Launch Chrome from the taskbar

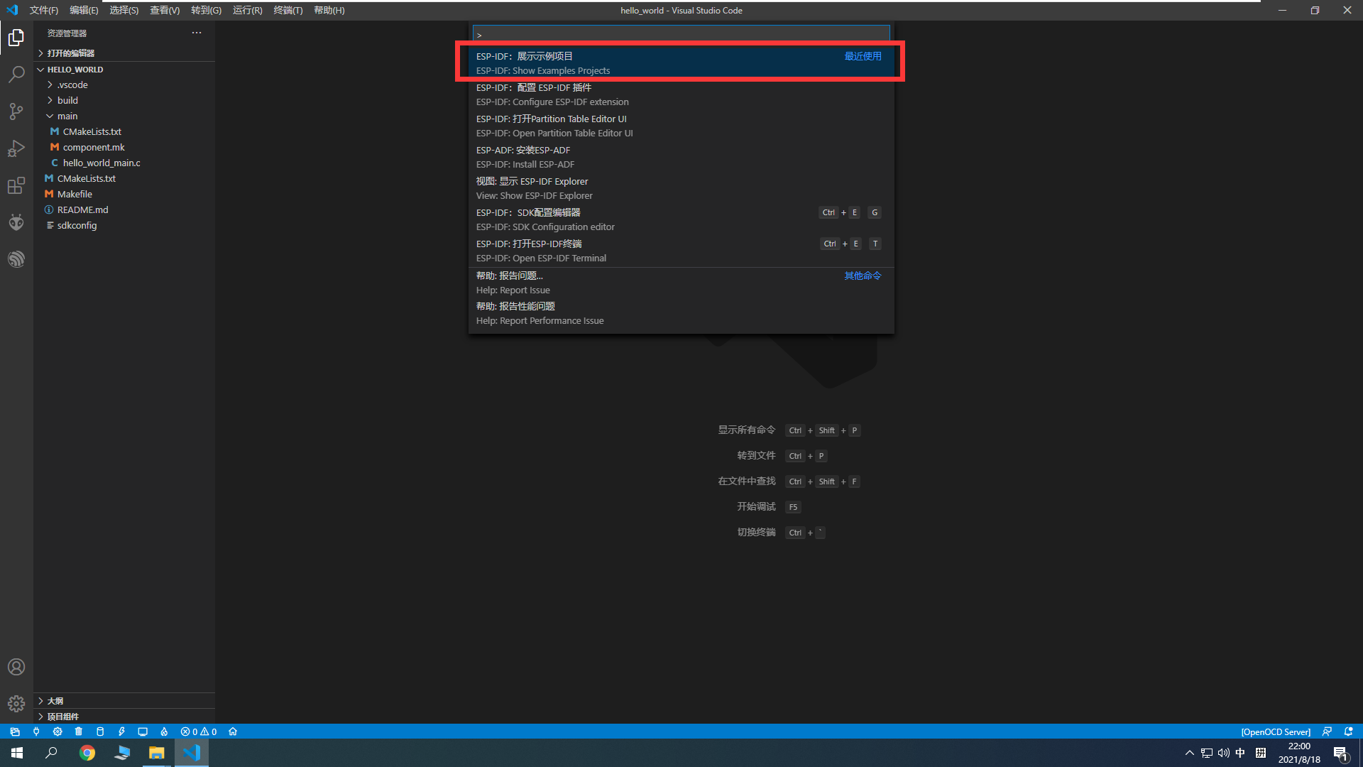[x=87, y=752]
